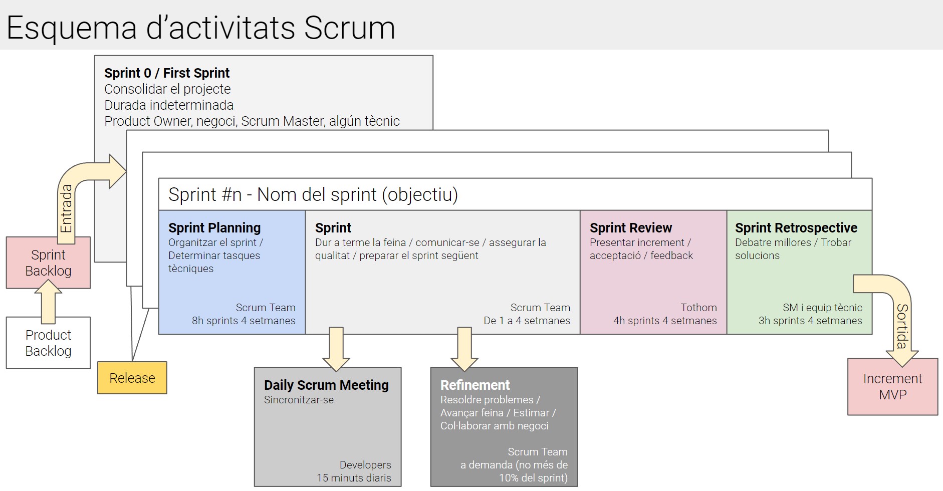This screenshot has height=491, width=943.
Task: Click "a demanda (no més de 10% del sprint)" text
Action: tap(514, 471)
